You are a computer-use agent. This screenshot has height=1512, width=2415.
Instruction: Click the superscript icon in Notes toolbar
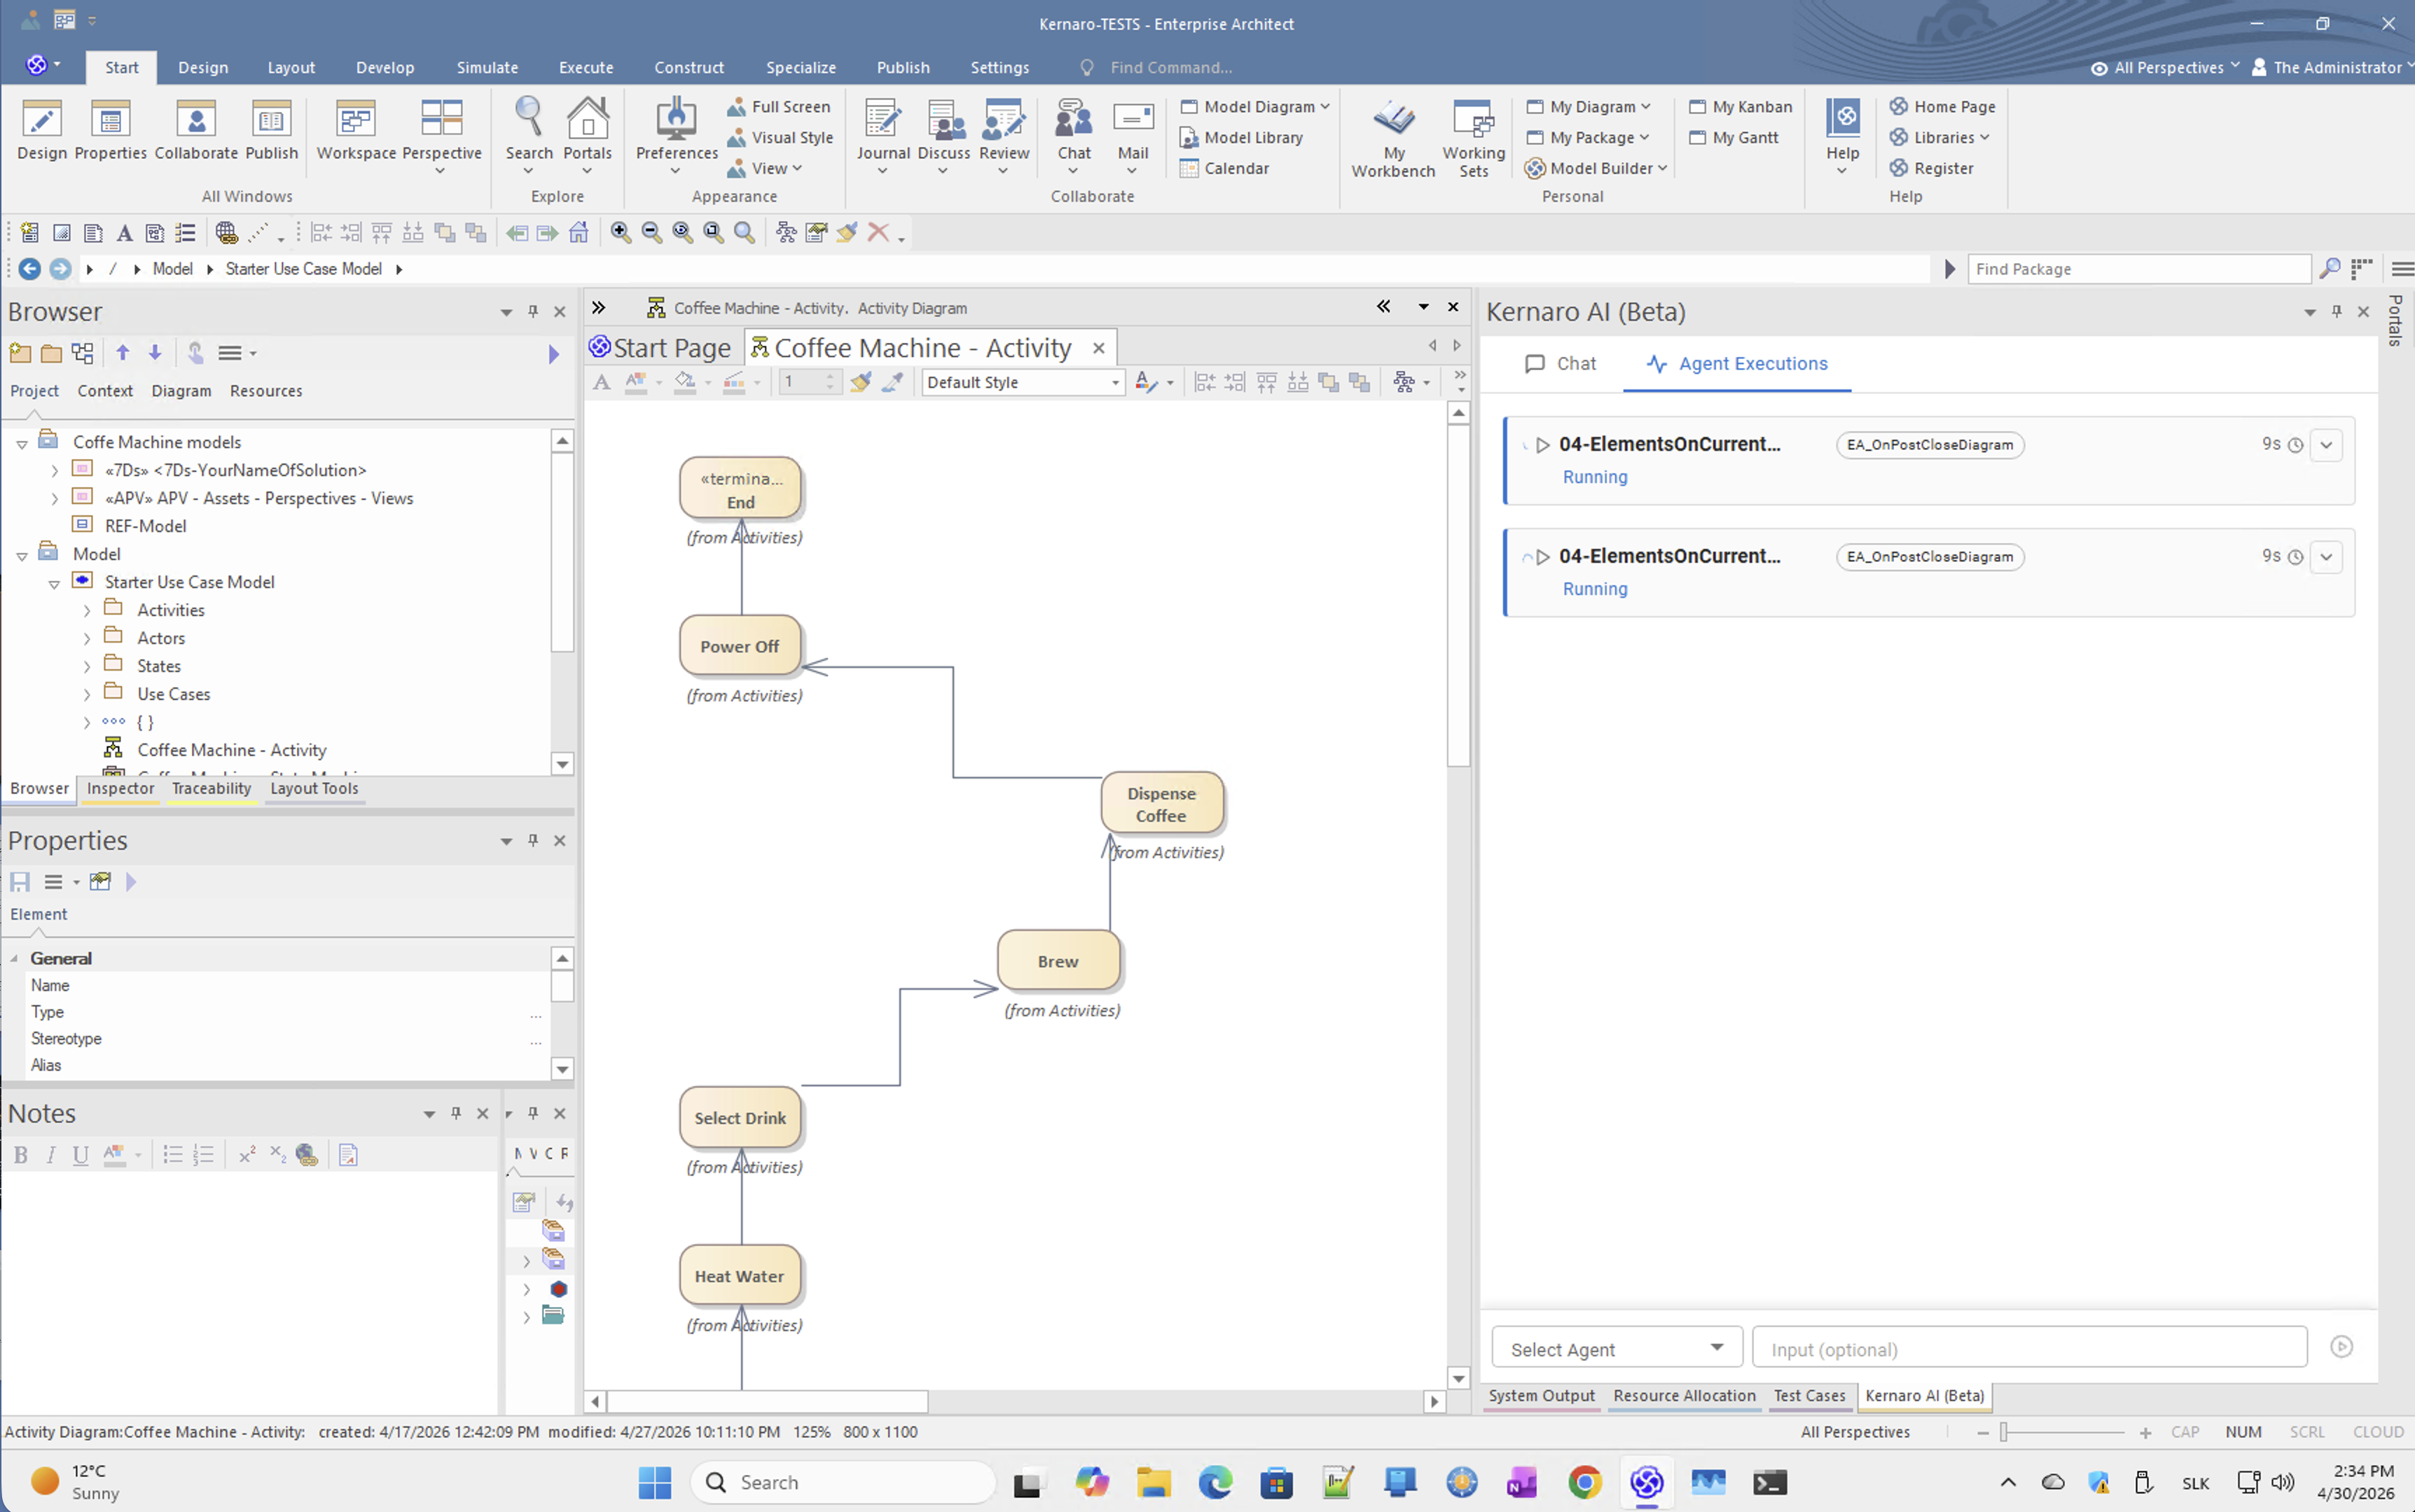[246, 1156]
